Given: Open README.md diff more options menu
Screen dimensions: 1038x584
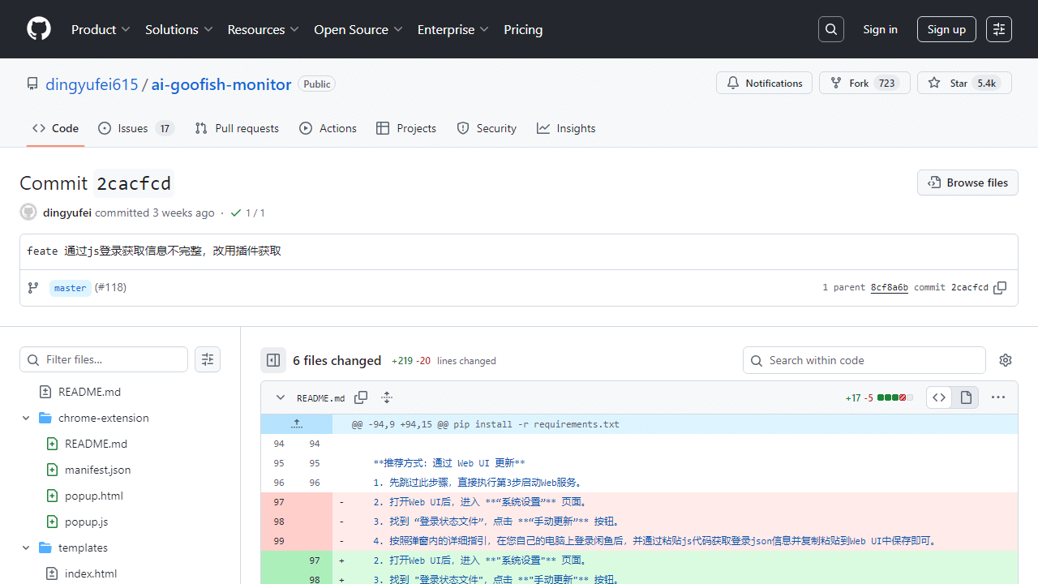Looking at the screenshot, I should click(998, 397).
